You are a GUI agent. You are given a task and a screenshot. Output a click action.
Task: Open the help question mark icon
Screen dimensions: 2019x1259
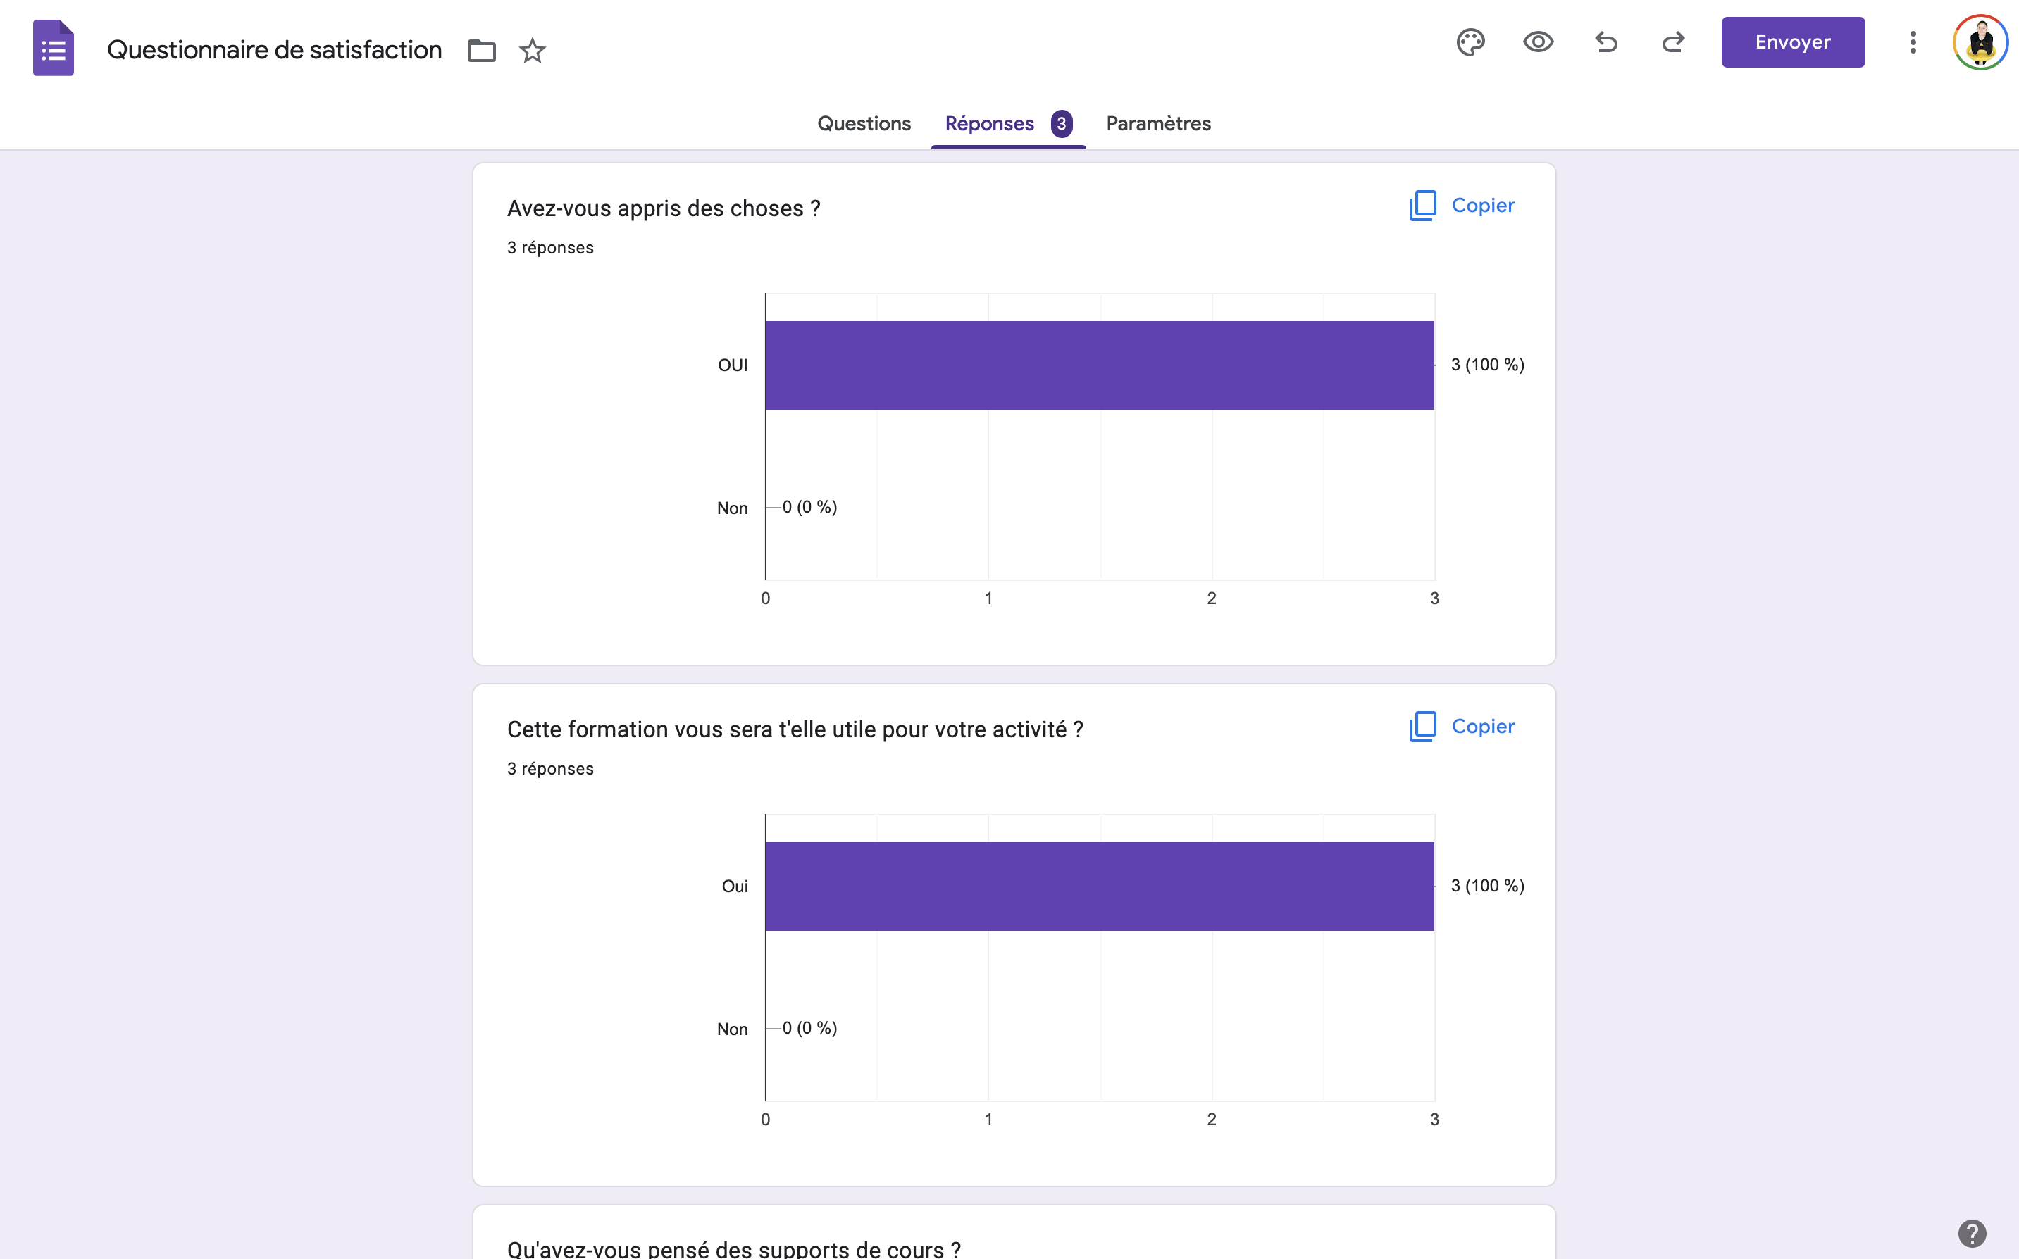[x=1972, y=1233]
